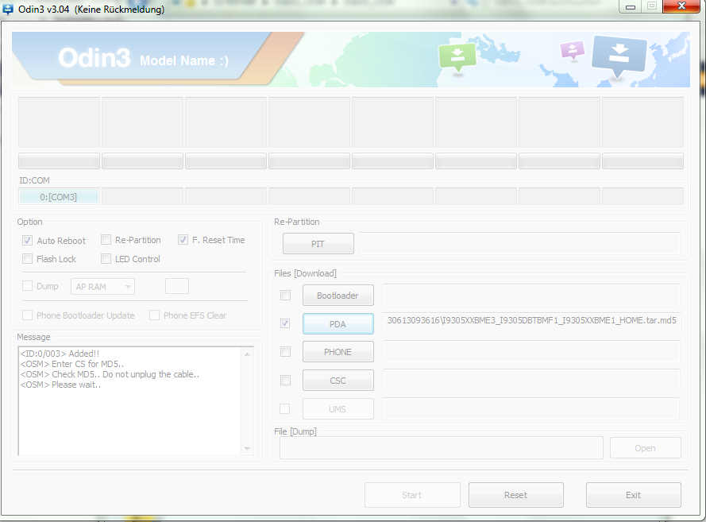
Task: Click the Message log scroll up arrow
Action: tap(247, 354)
